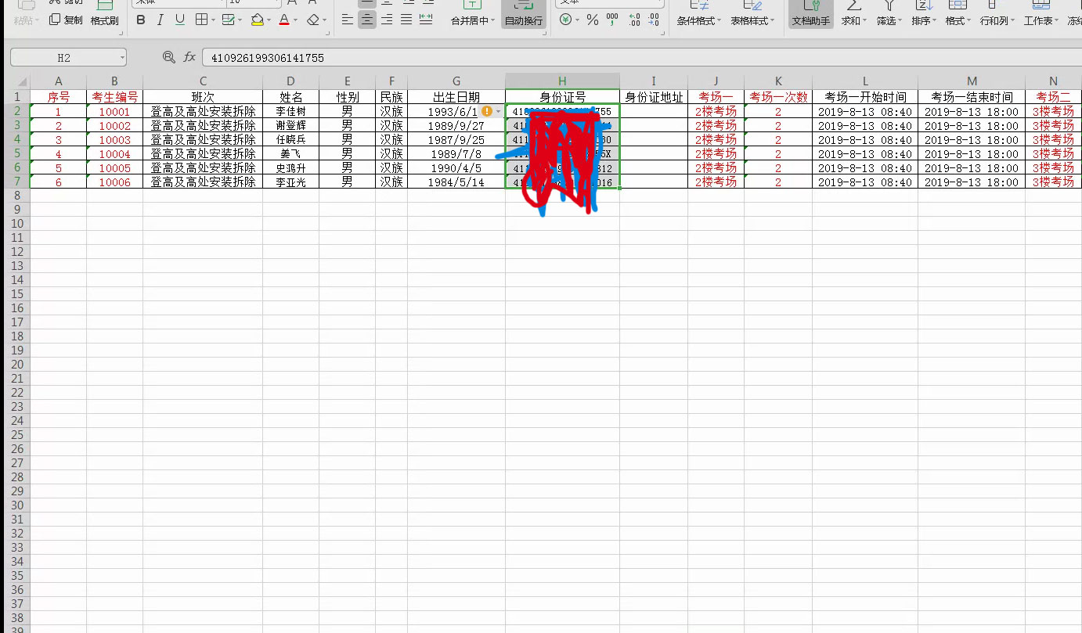Select column header D
This screenshot has height=633, width=1082.
(290, 81)
